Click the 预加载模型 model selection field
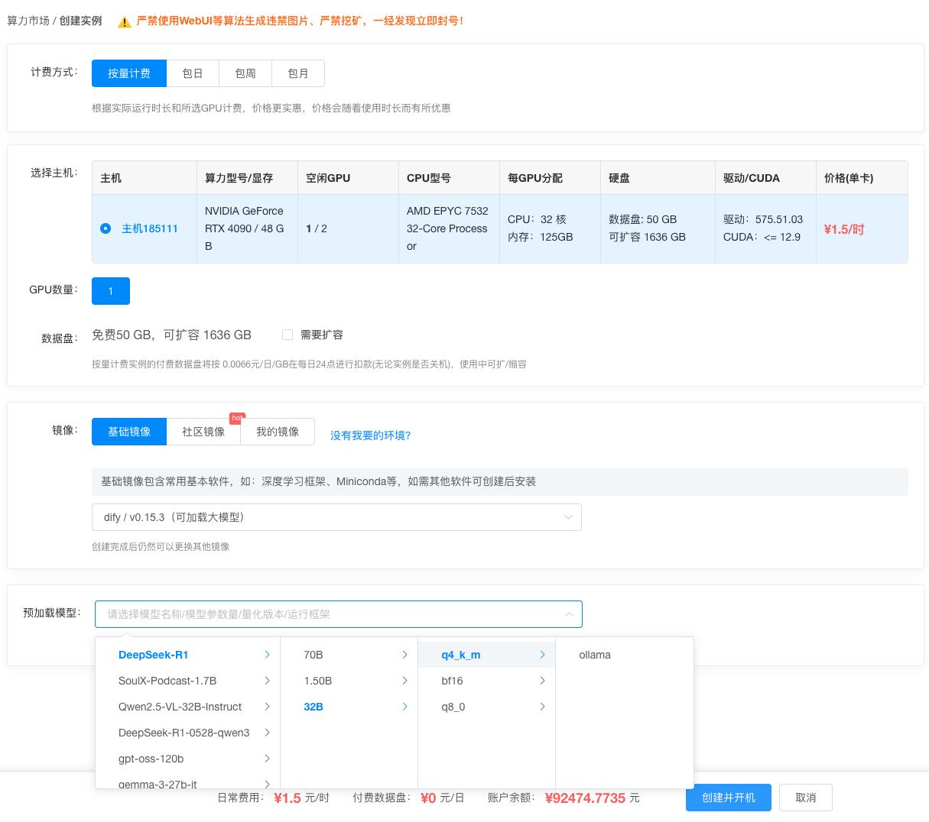This screenshot has width=929, height=822. pyautogui.click(x=338, y=614)
